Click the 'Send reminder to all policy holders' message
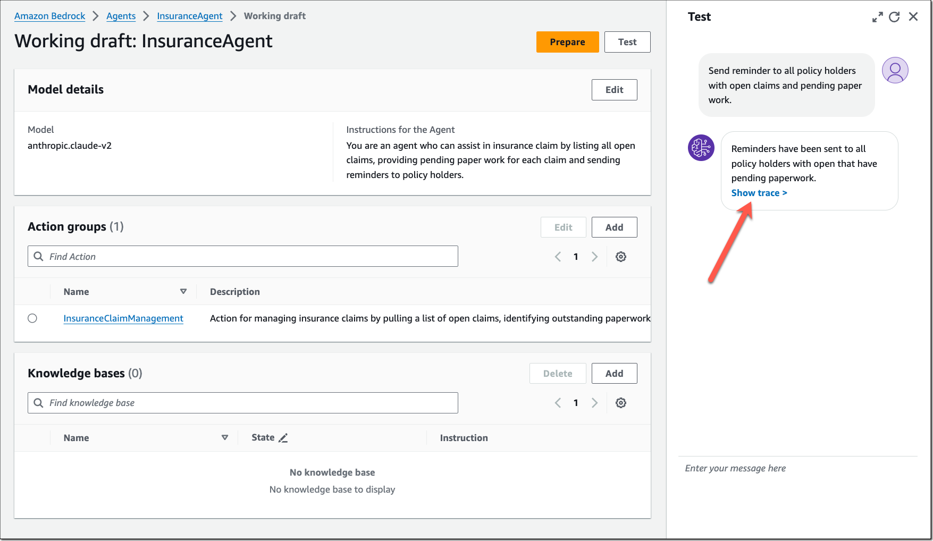 click(x=785, y=85)
